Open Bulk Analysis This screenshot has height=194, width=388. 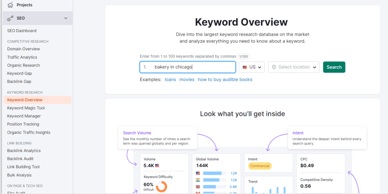[x=19, y=175]
